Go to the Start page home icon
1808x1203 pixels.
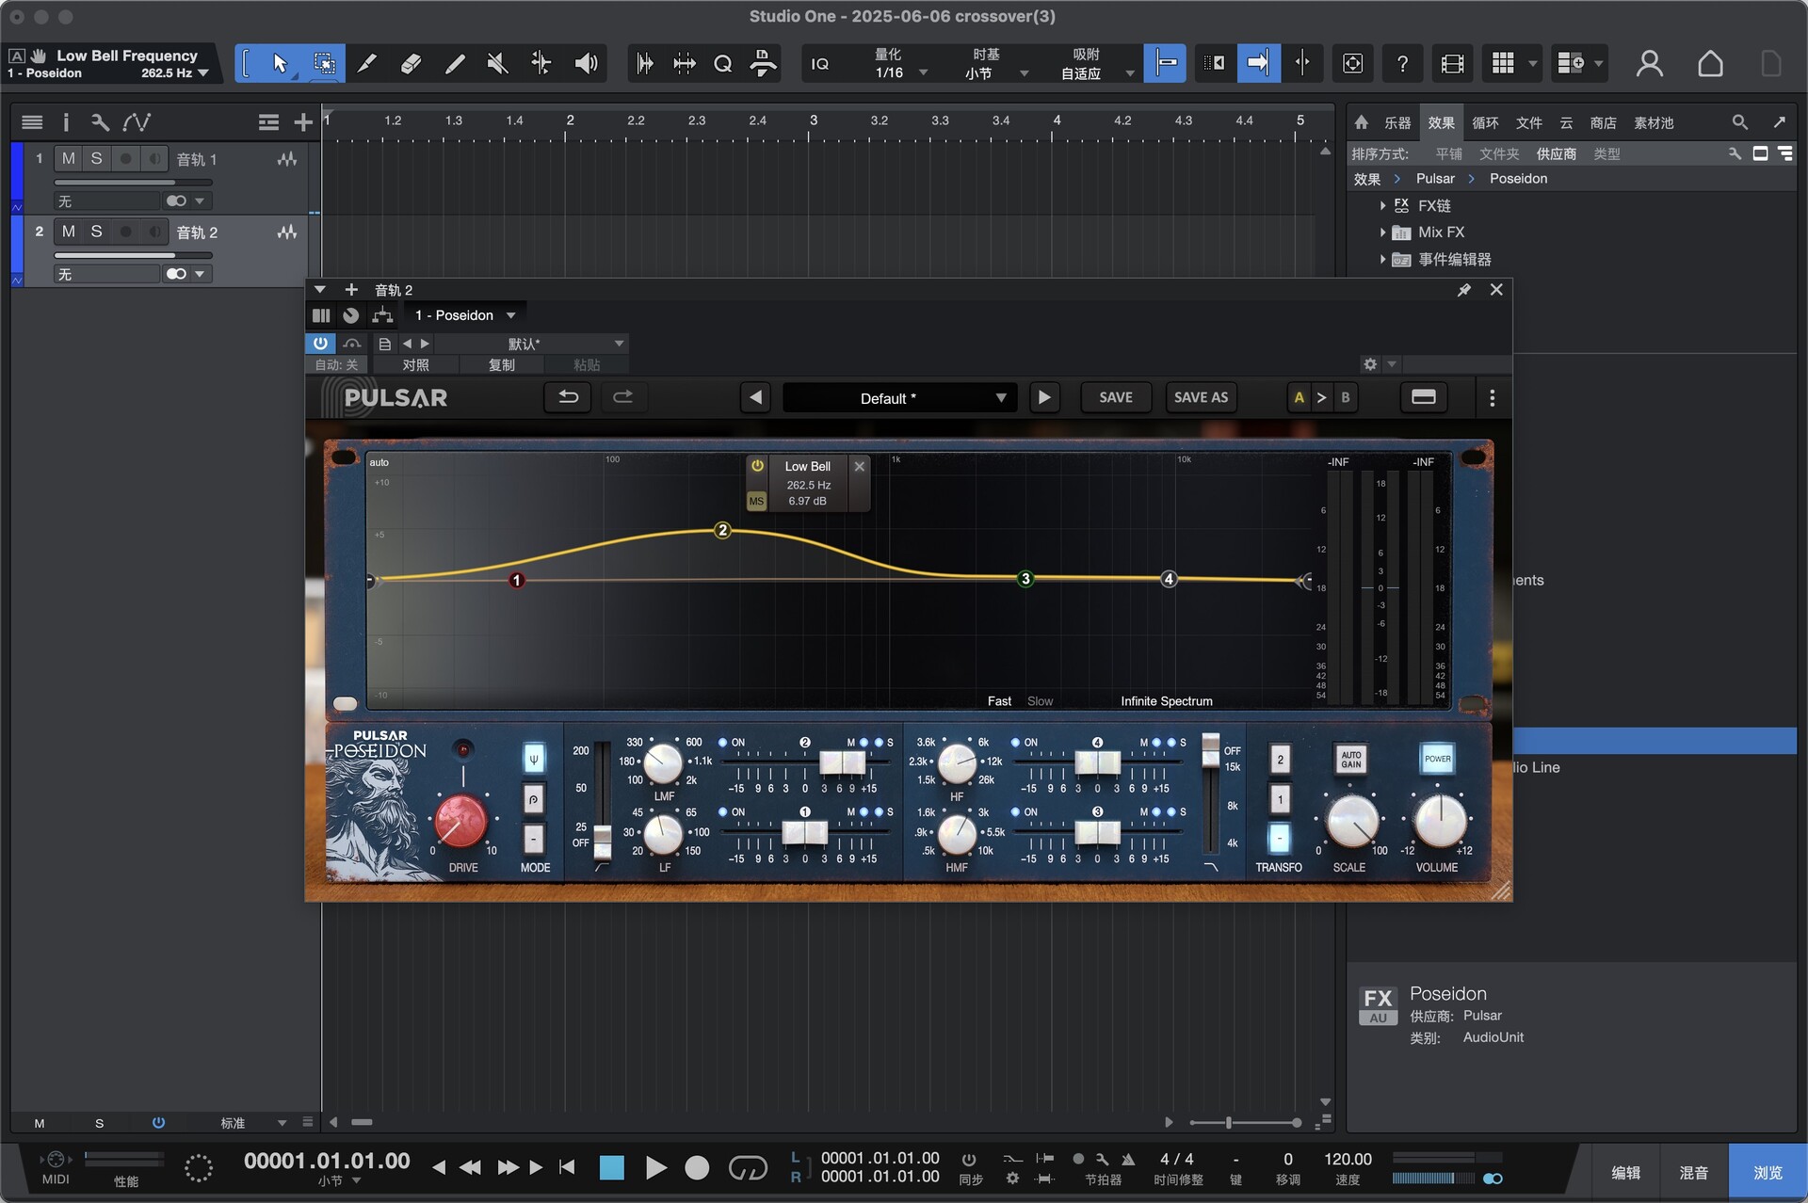tap(1710, 63)
